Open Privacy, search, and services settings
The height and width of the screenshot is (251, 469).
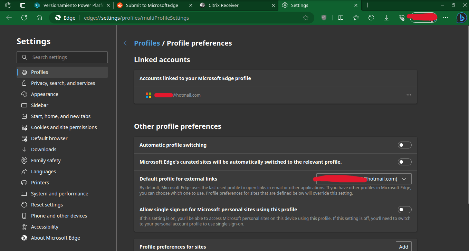click(x=63, y=83)
